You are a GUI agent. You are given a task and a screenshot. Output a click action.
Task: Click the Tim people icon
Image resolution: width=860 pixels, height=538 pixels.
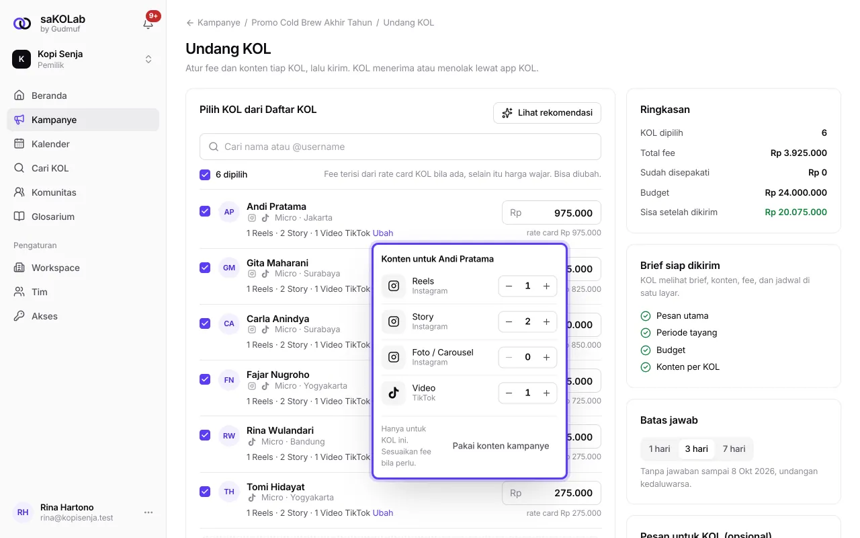tap(19, 292)
